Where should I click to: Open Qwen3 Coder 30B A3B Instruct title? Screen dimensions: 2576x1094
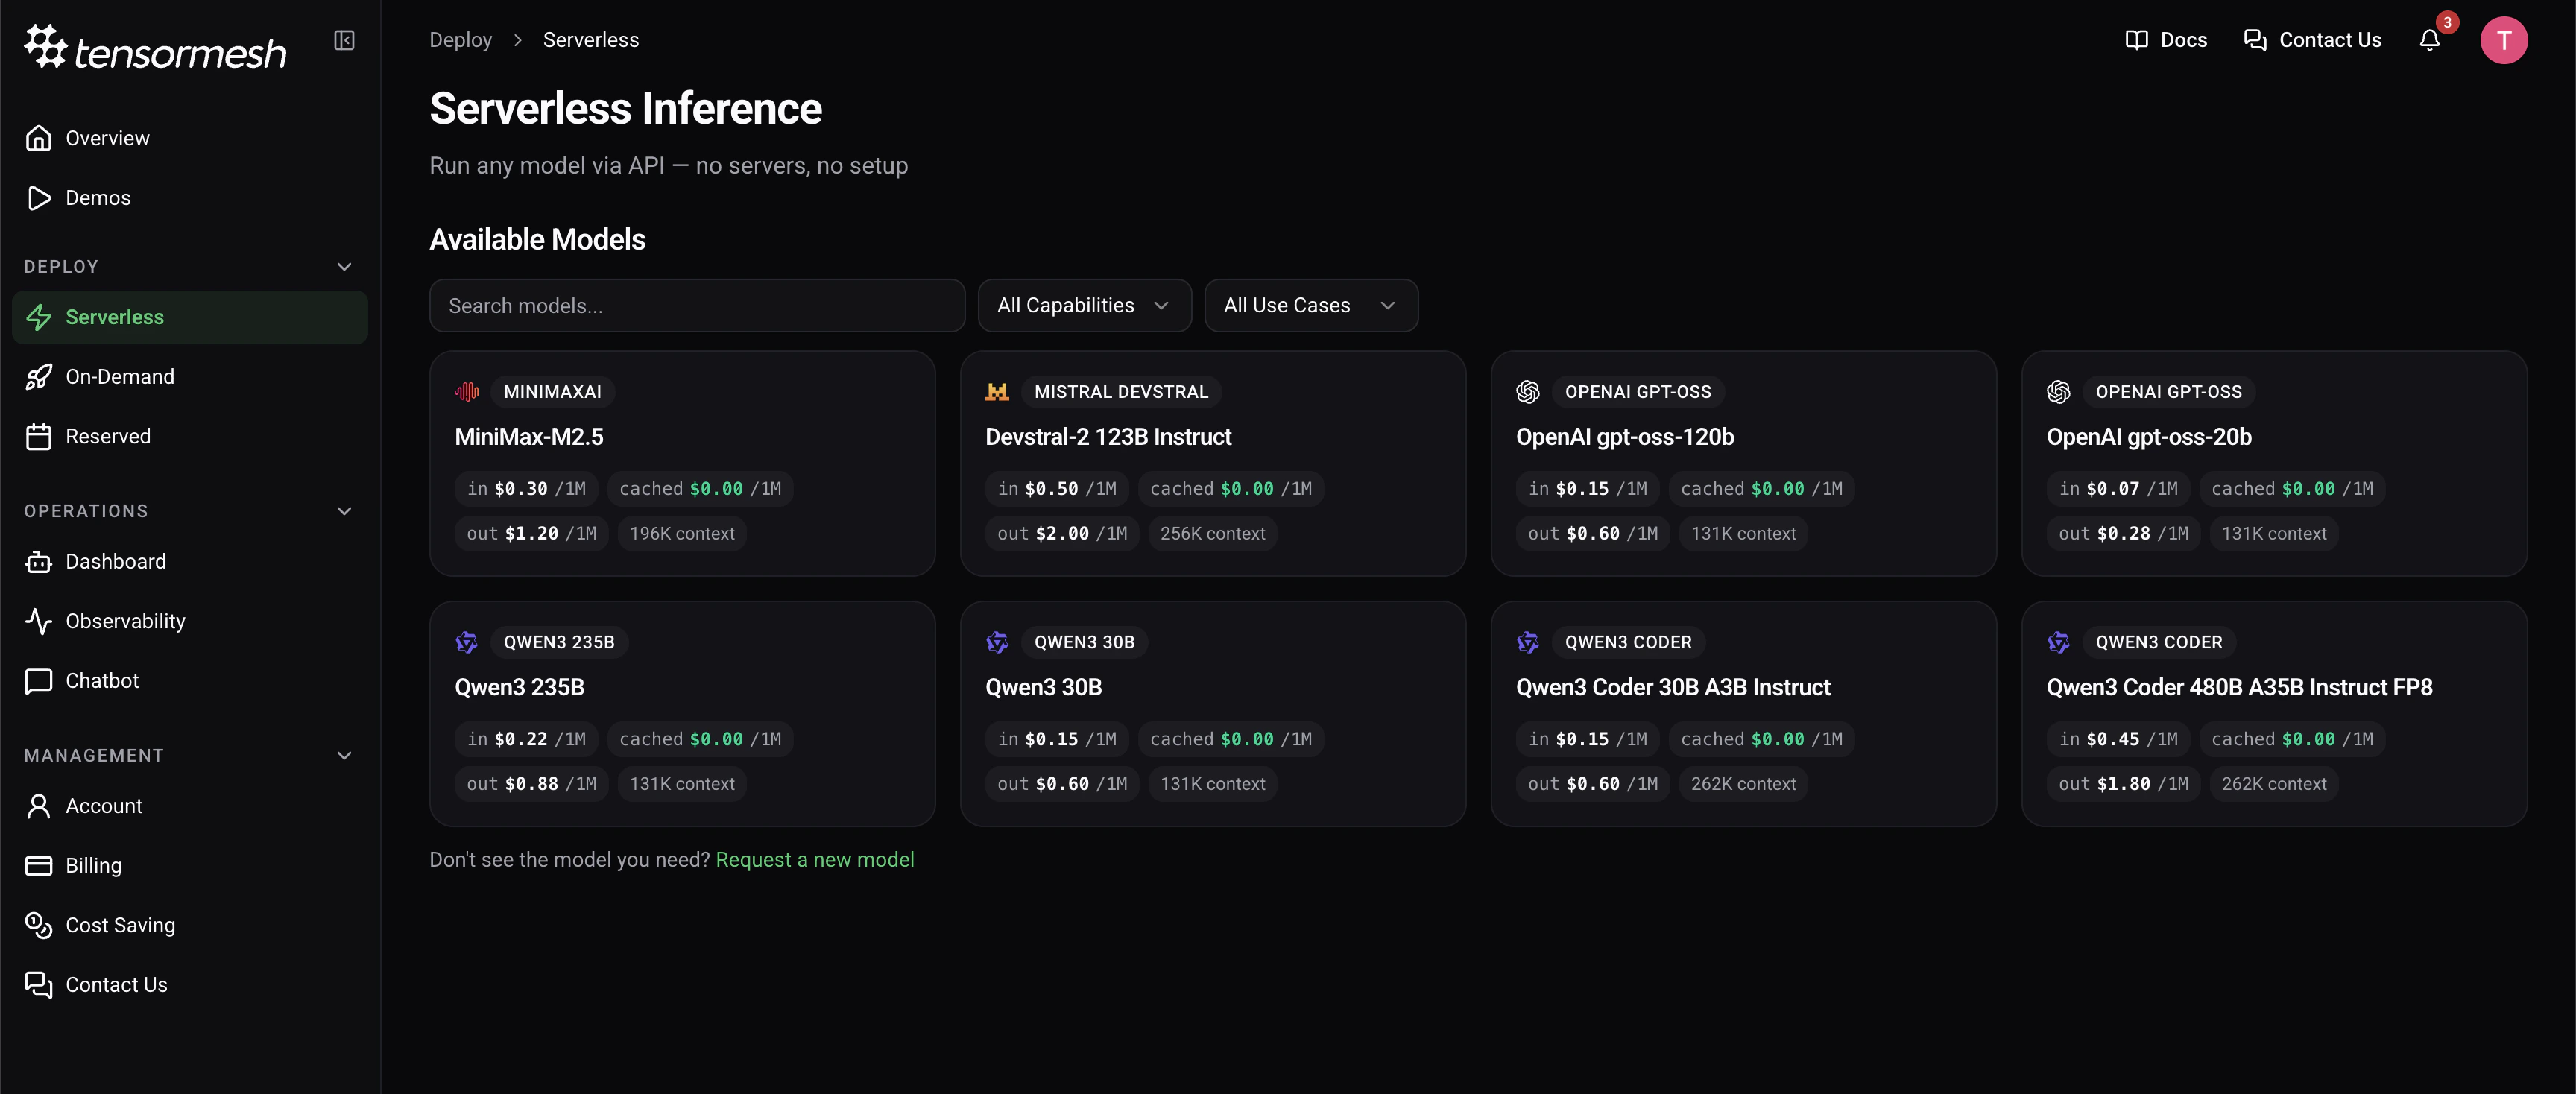point(1673,687)
